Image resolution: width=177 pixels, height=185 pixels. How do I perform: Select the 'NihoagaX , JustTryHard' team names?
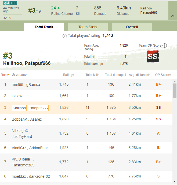(22, 134)
